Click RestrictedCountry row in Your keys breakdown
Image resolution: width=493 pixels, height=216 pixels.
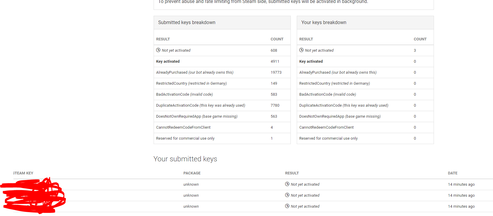(x=365, y=83)
